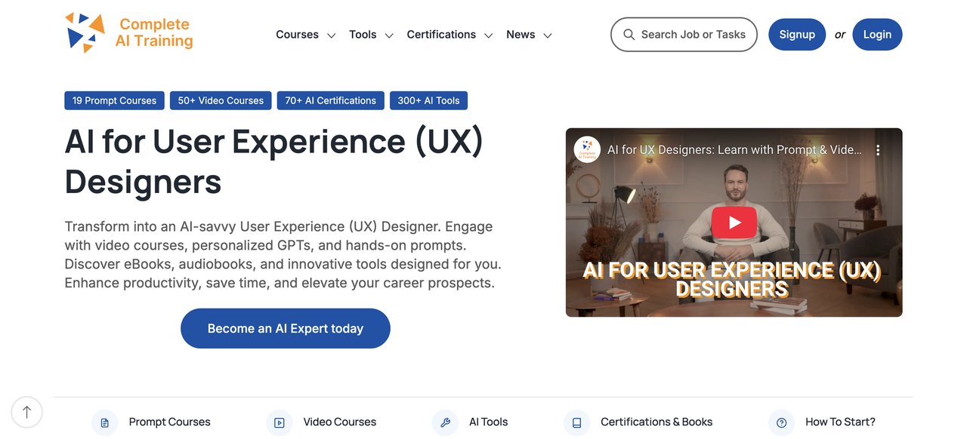Select the 19 Prompt Courses badge
Image resolution: width=967 pixels, height=439 pixels.
coord(114,100)
